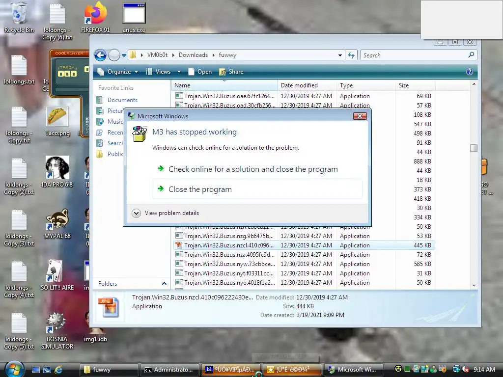Image resolution: width=503 pixels, height=377 pixels.
Task: Select loldongs - Copy (6).txt desktop file
Action: click(57, 22)
